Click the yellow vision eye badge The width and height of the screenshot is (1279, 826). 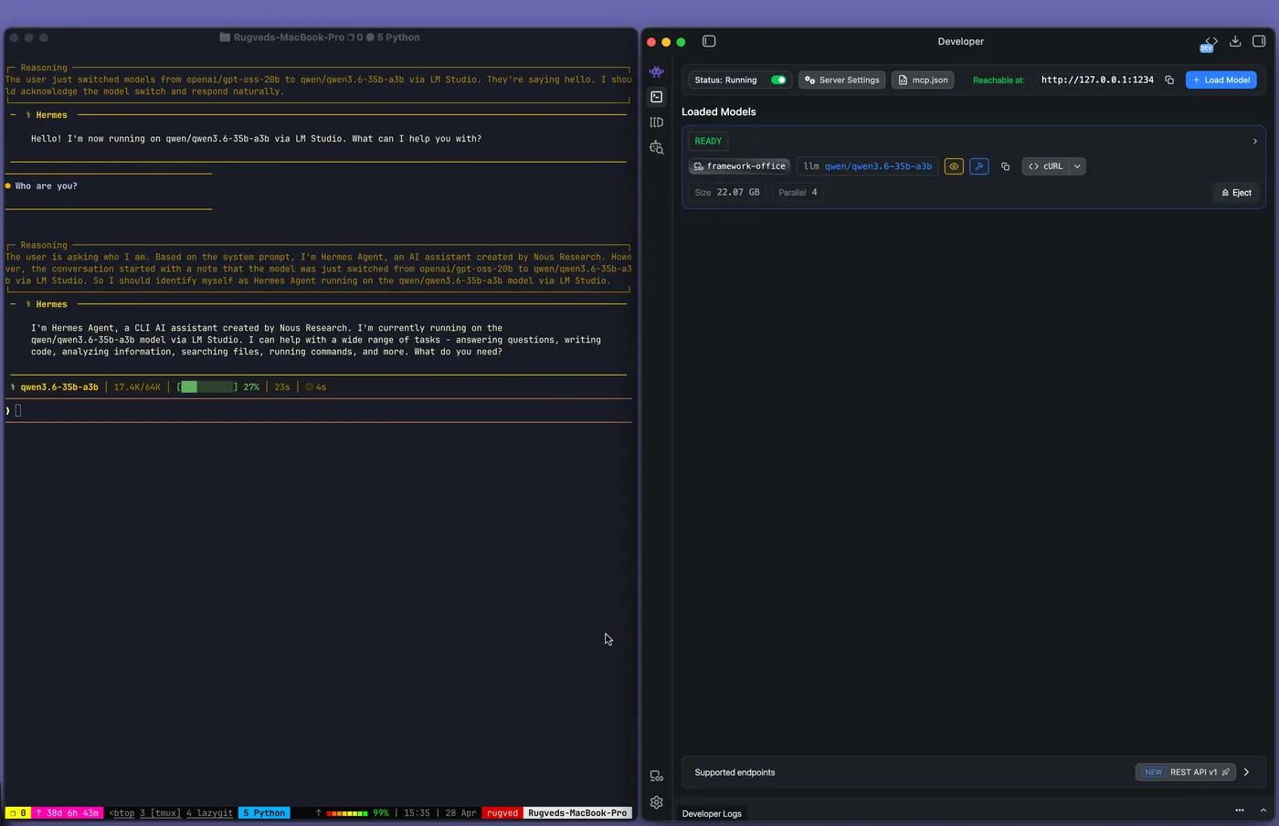[x=954, y=166]
